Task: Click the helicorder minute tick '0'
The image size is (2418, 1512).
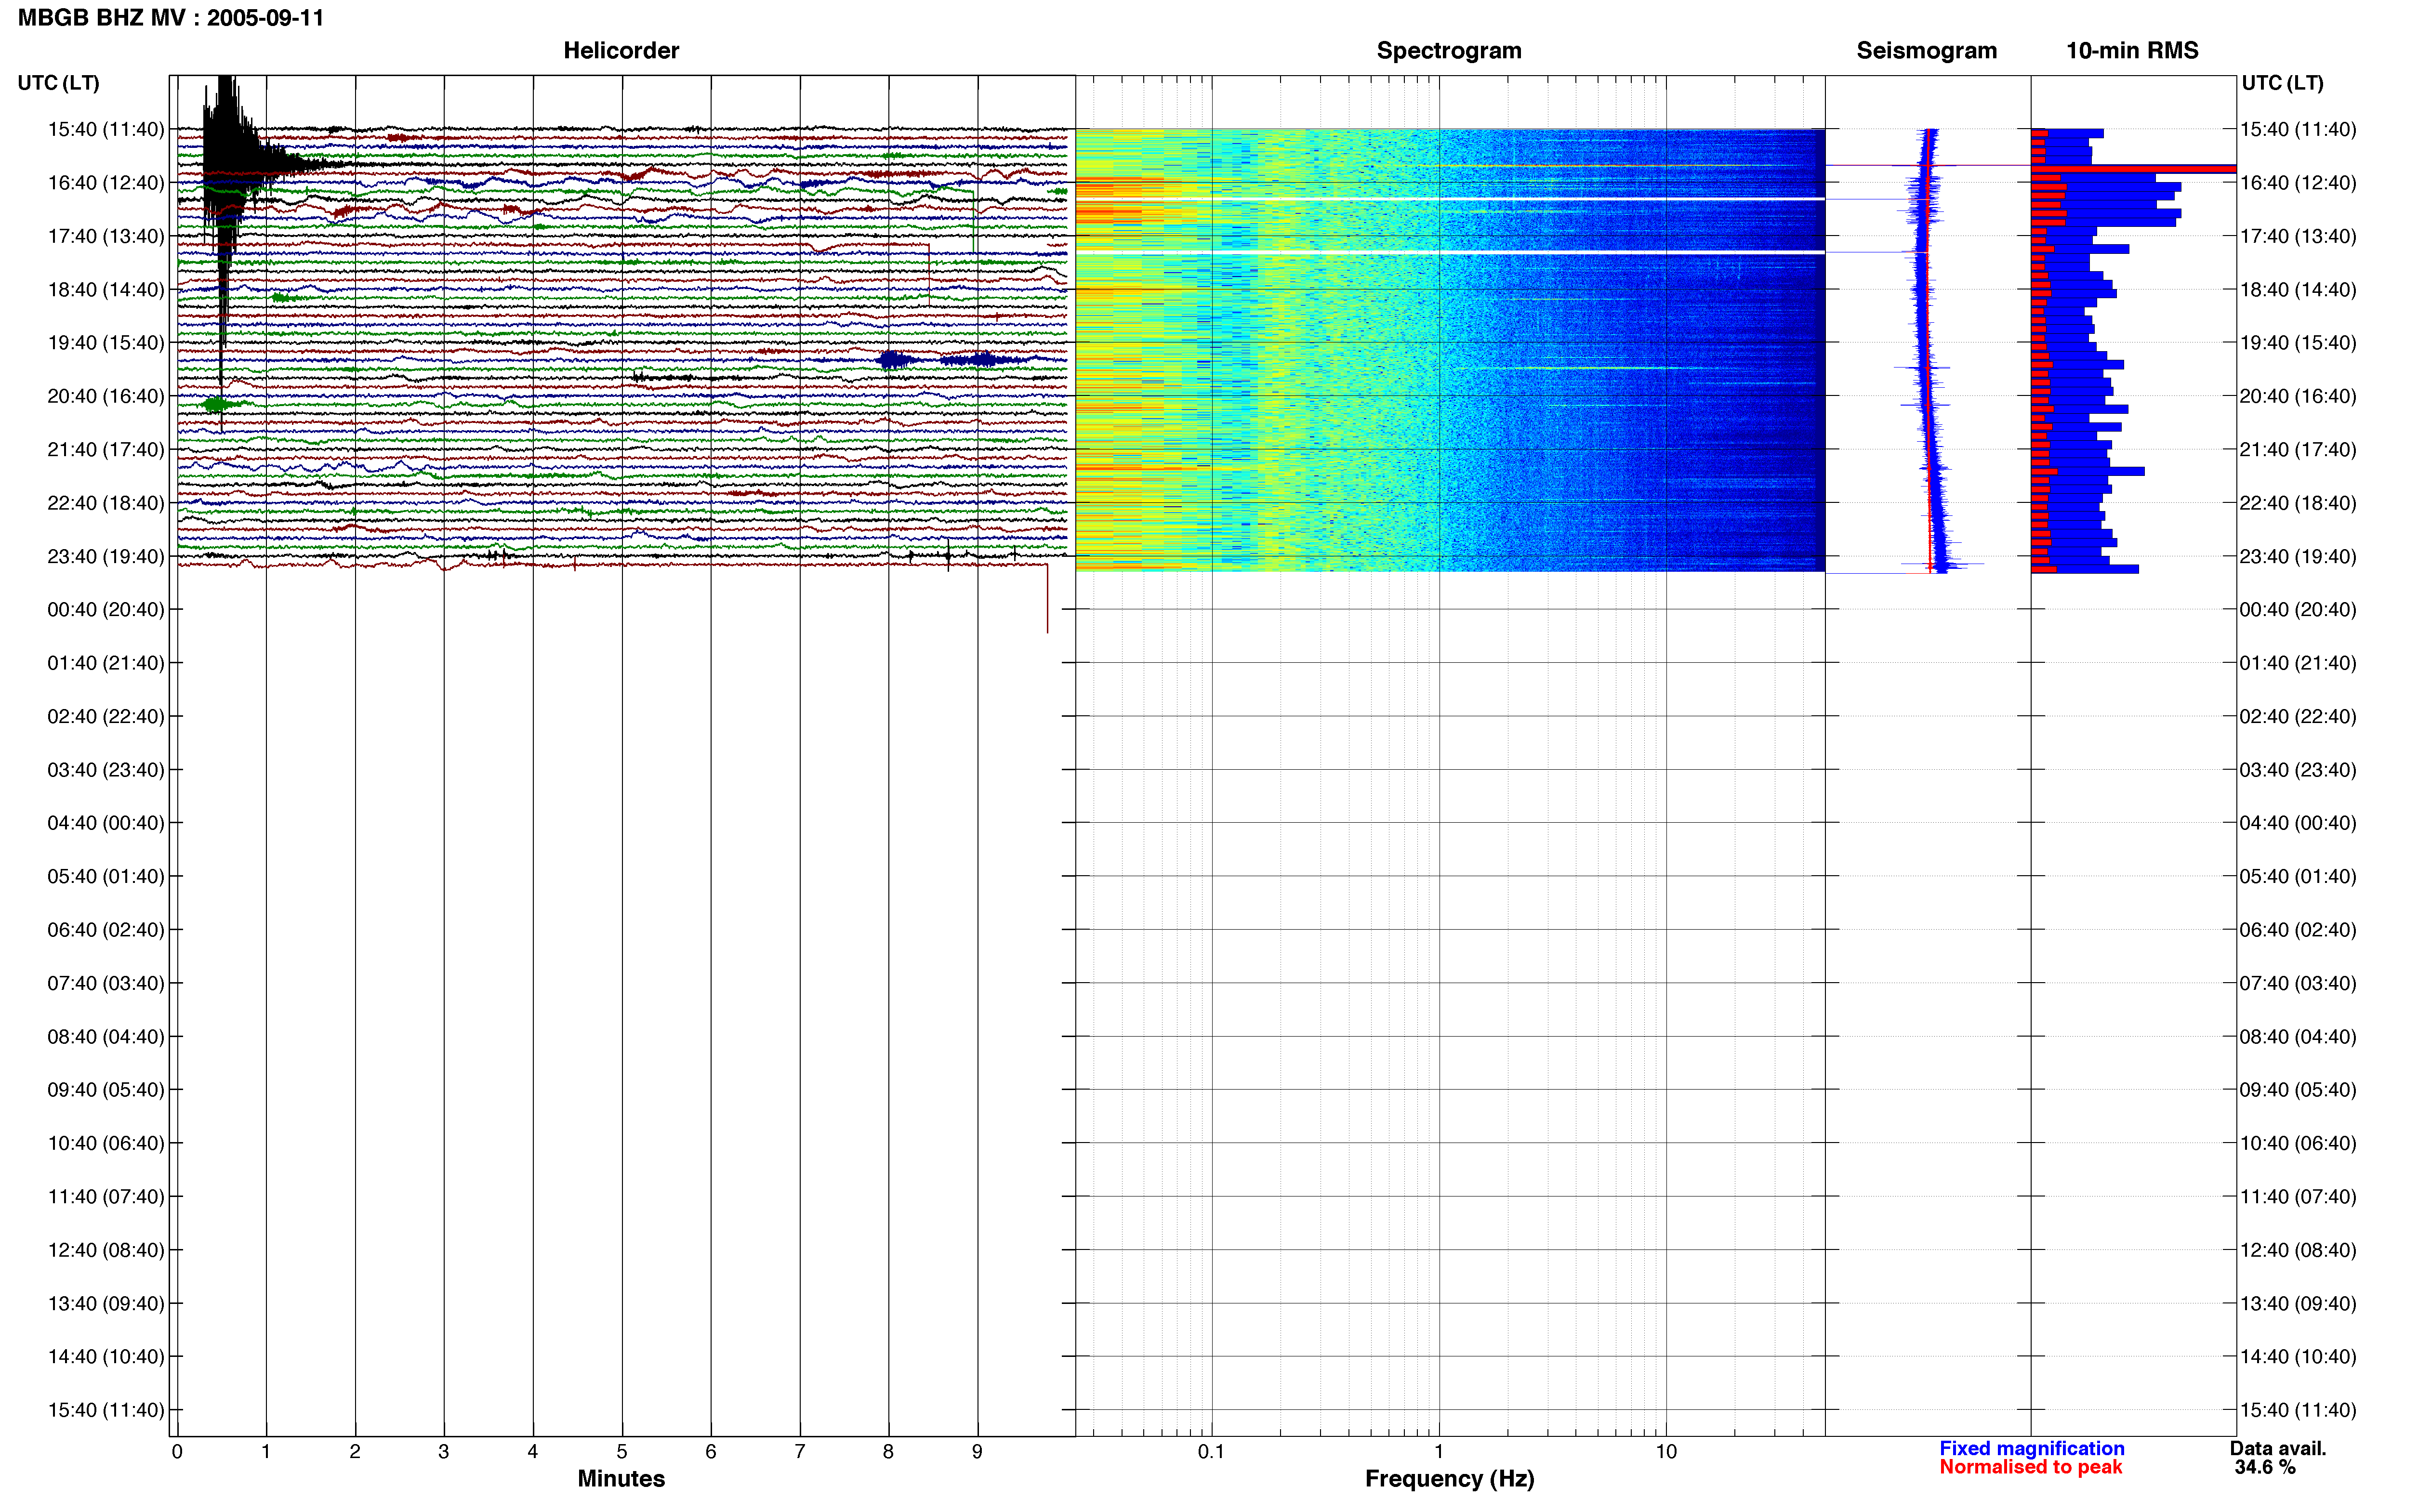Action: tap(177, 1452)
